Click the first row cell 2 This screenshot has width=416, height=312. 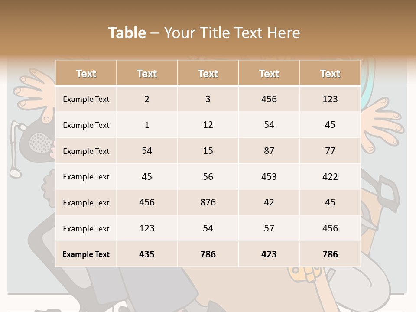coord(147,99)
